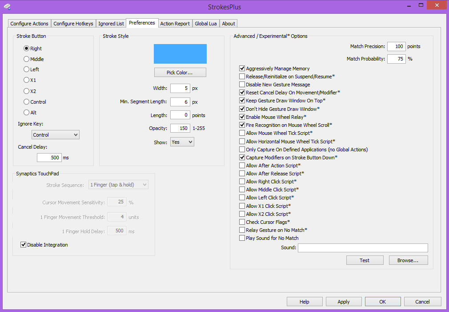Click the Min. Segment Length field

[x=180, y=102]
